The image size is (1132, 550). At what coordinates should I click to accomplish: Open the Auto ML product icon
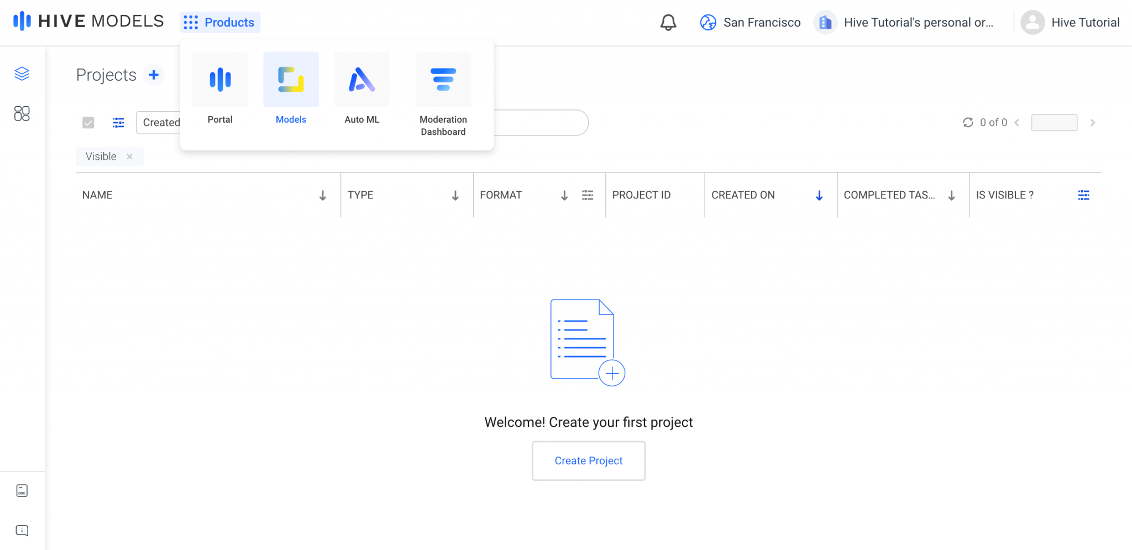(x=361, y=79)
